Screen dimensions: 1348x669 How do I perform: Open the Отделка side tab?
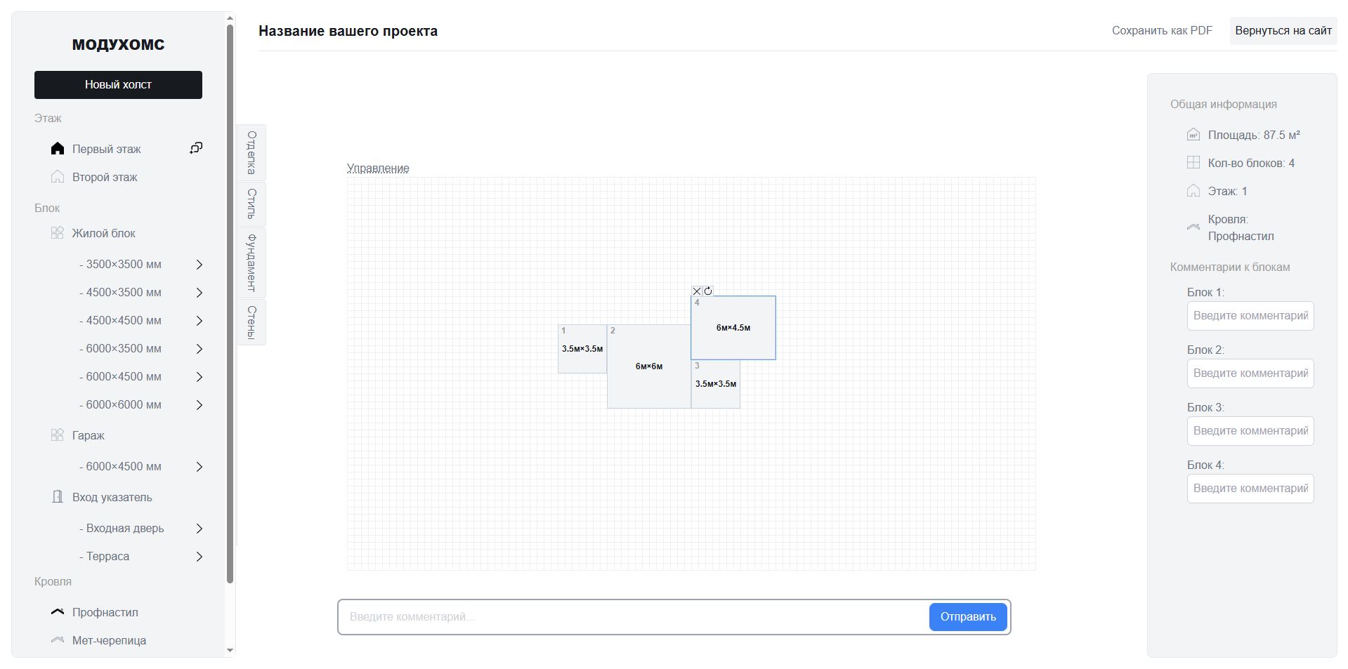[x=251, y=152]
